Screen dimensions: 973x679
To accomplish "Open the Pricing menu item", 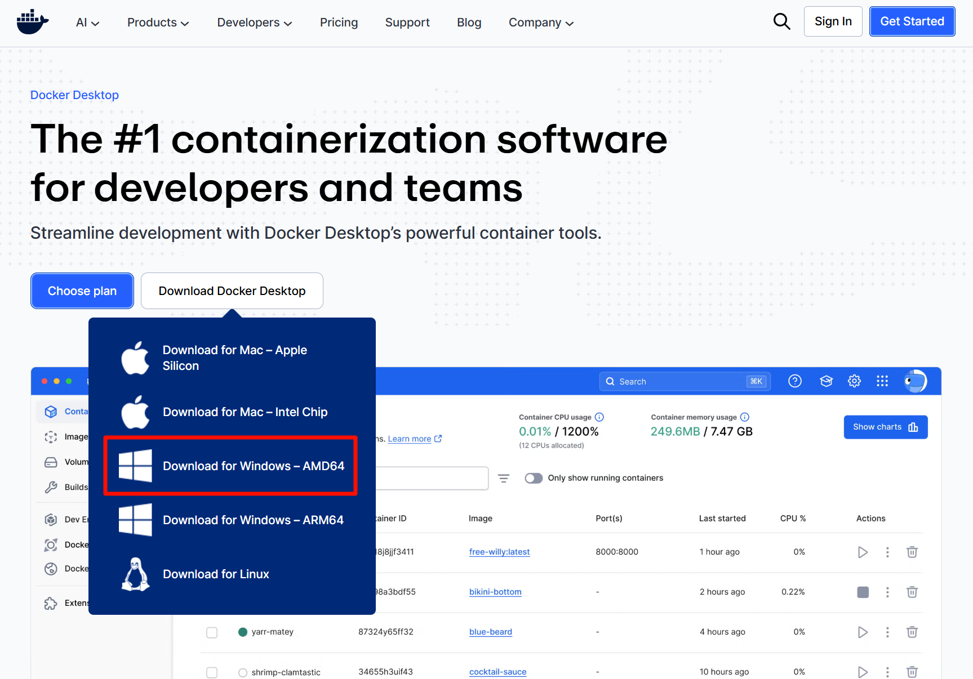I will (x=339, y=23).
